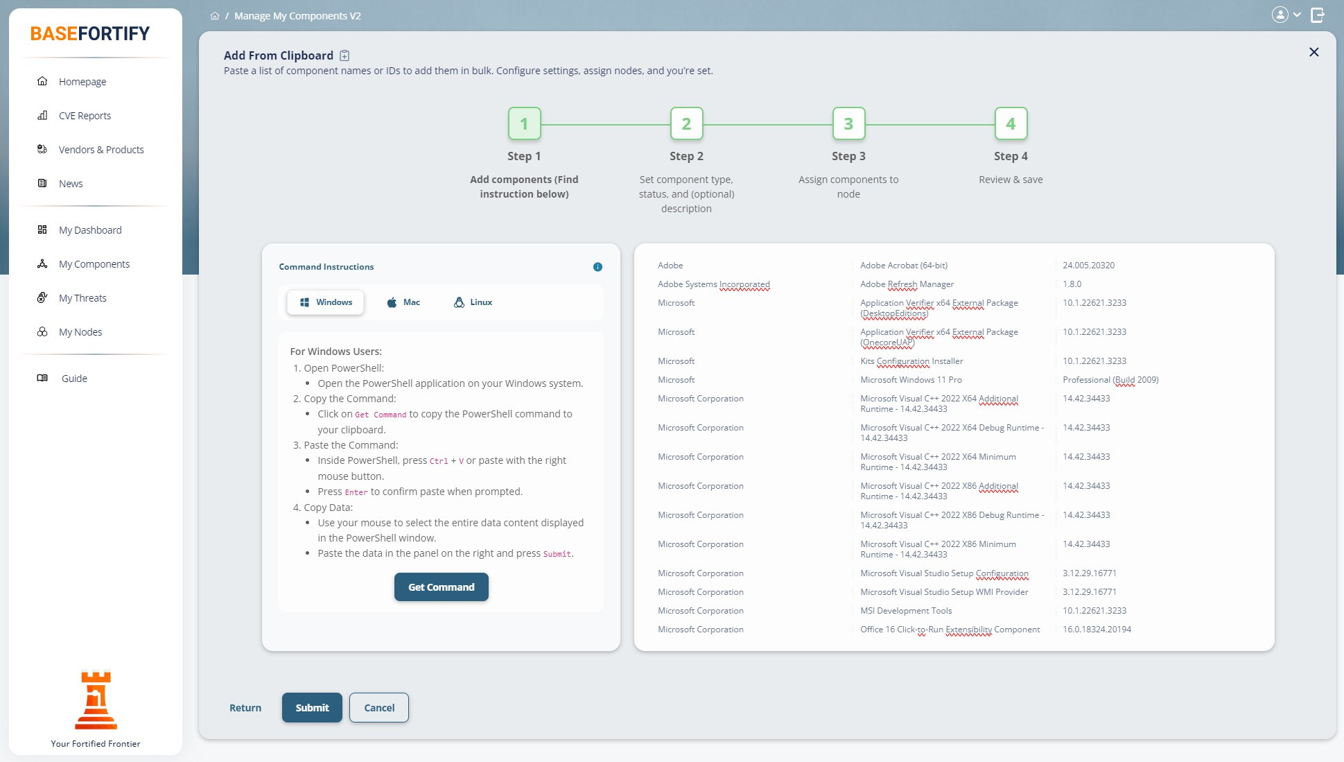The image size is (1344, 762).
Task: Close the Add From Clipboard dialog
Action: click(x=1314, y=52)
